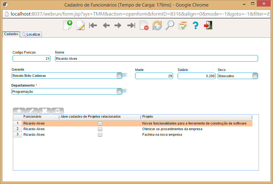Switch to the Localizar tab
Viewport: 273px width, 184px height.
tap(31, 35)
